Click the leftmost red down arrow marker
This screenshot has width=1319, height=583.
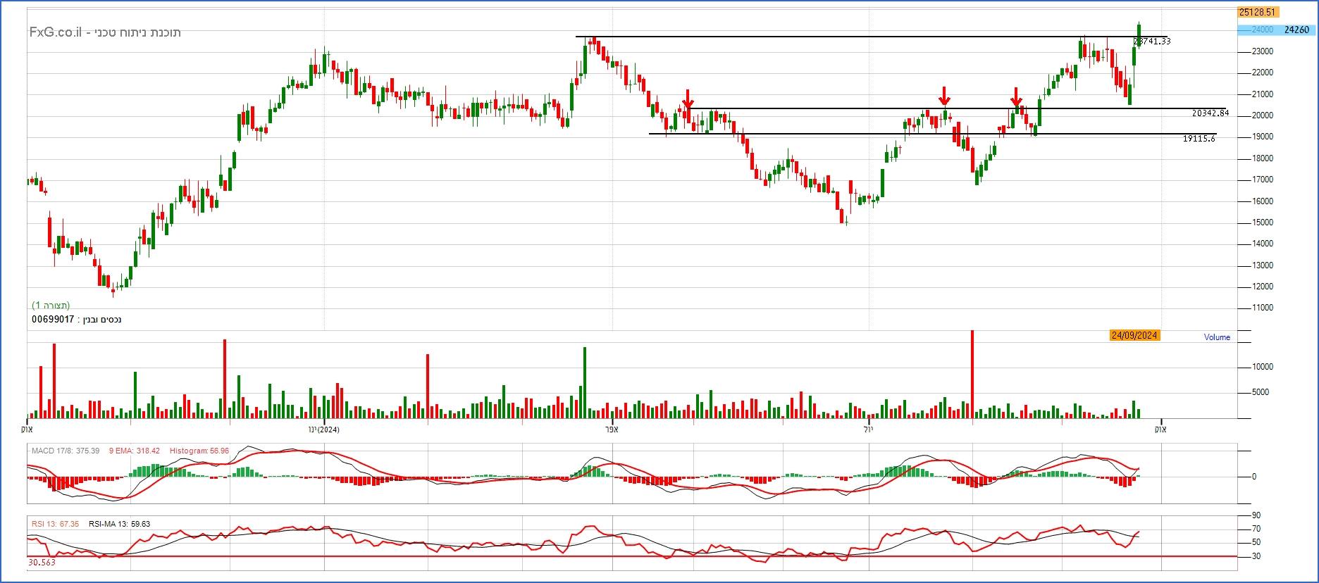(688, 99)
